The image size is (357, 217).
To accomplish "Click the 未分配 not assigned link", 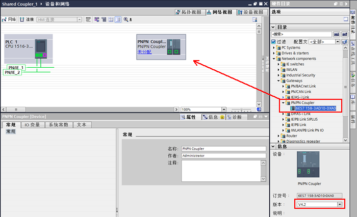I will (144, 52).
